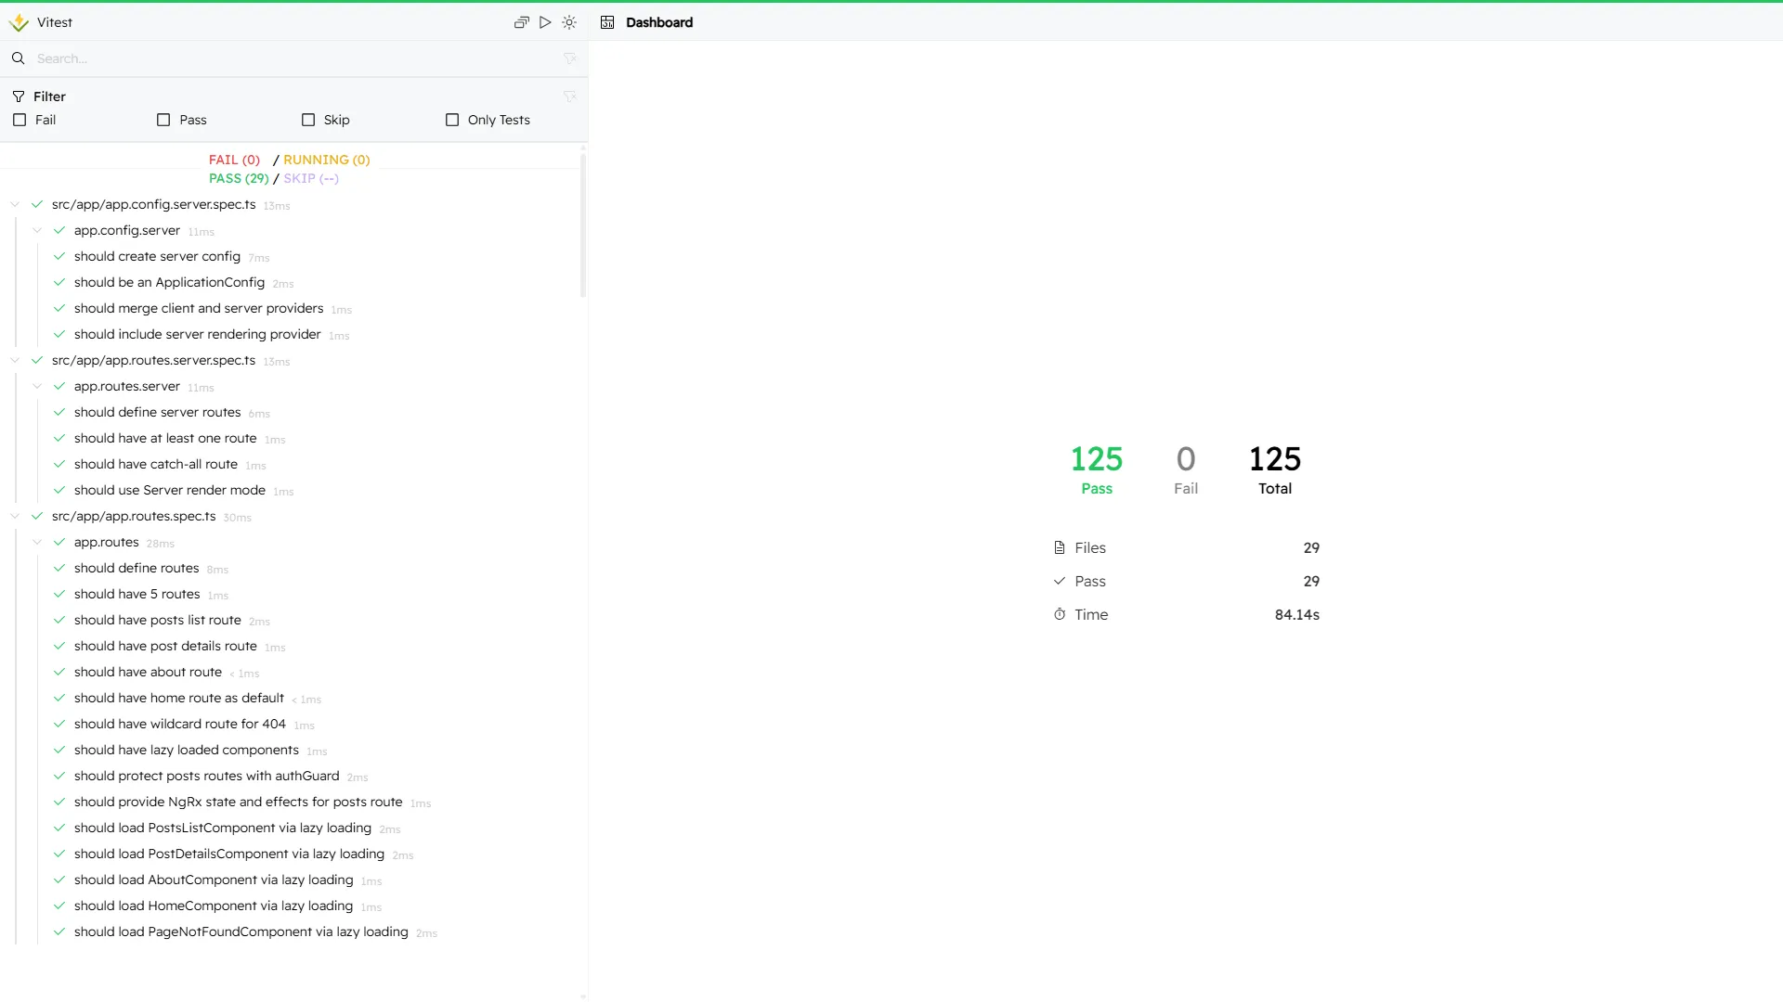This screenshot has height=1002, width=1783.
Task: Open the Dashboard tab
Action: tap(658, 22)
